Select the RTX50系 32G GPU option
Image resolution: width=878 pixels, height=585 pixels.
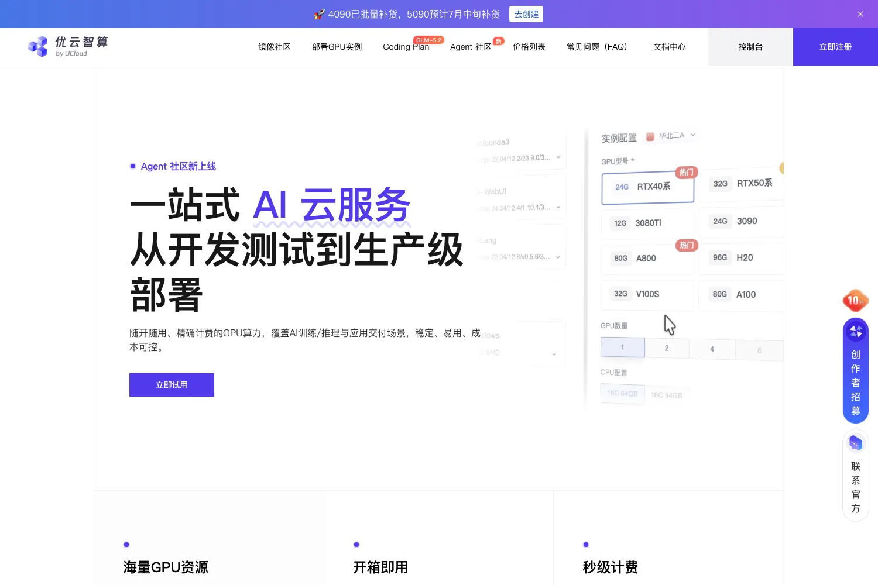coord(742,184)
